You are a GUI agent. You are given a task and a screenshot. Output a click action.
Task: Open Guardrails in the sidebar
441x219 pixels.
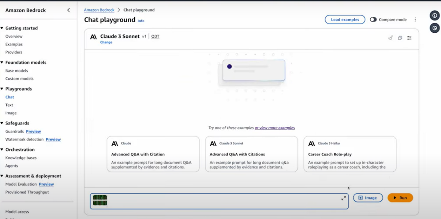pyautogui.click(x=14, y=132)
